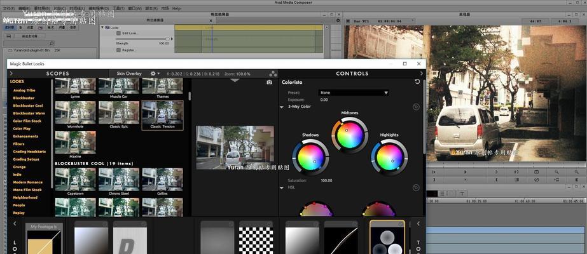Select the Blockbuster Cool looks category
The height and width of the screenshot is (254, 587).
pos(28,105)
